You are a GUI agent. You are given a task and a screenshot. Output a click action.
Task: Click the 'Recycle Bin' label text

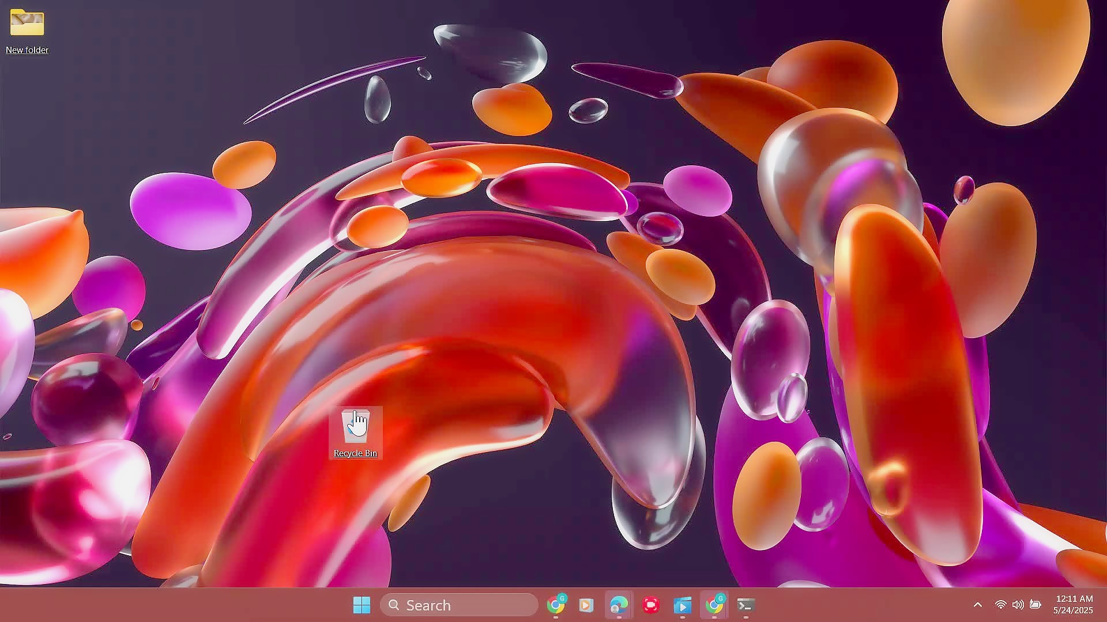tap(355, 453)
